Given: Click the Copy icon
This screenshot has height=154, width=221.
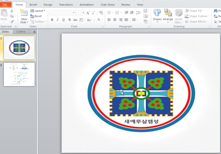Looking at the screenshot, I should click(12, 16).
